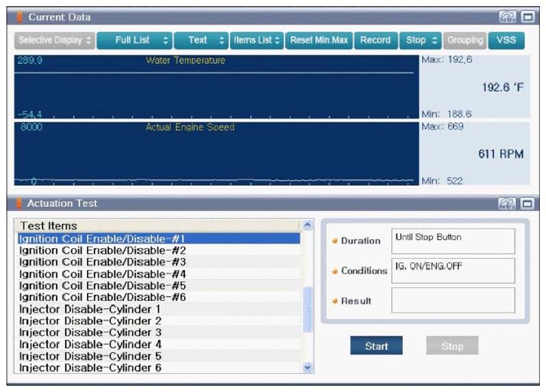Click the Result field
546x392 pixels.
[x=453, y=300]
